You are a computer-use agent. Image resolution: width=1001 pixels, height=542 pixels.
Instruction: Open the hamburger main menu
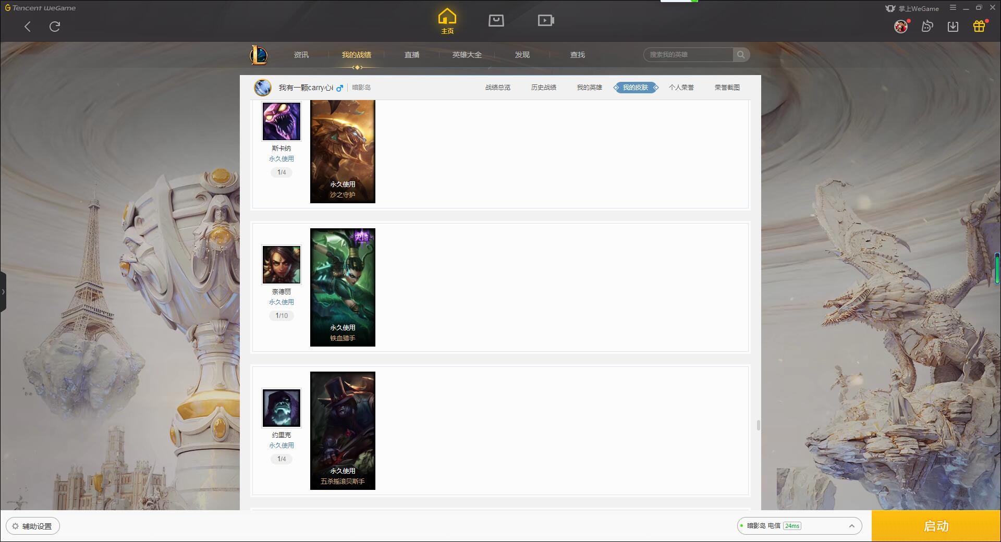(953, 8)
